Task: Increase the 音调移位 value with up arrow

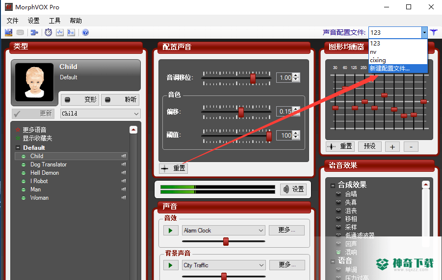Action: 296,75
